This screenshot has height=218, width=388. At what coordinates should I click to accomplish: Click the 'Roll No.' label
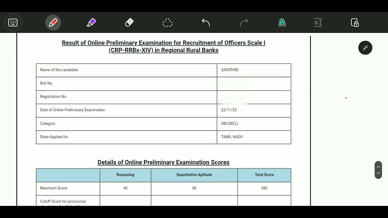pyautogui.click(x=46, y=83)
